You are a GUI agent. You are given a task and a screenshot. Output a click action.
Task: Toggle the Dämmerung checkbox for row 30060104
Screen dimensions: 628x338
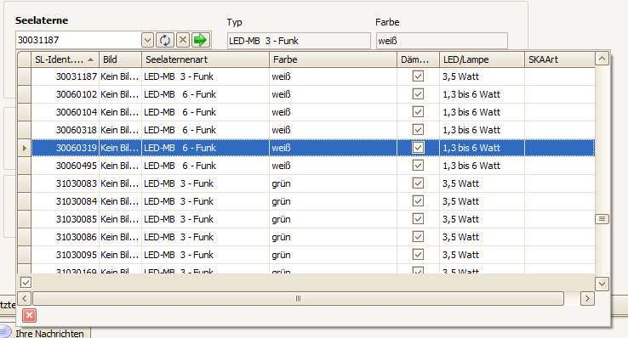(418, 111)
